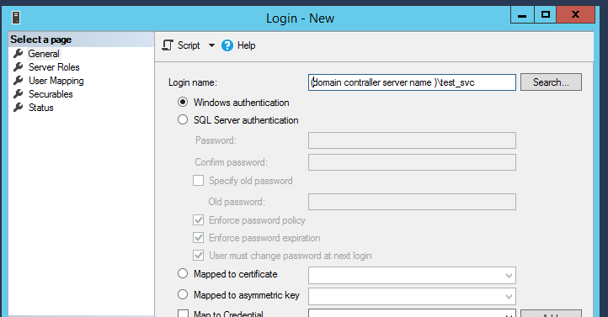
Task: Click the Script toolbar icon
Action: point(168,45)
